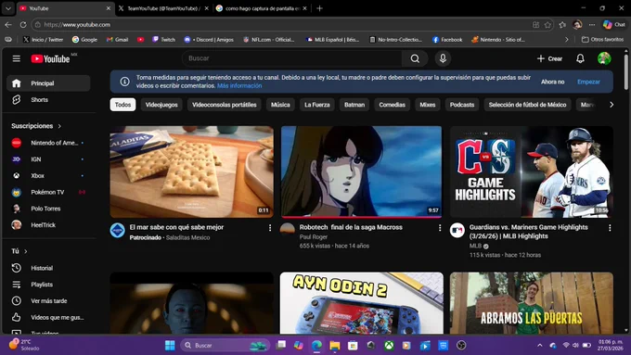Open the Saladitas crackers ad thumbnail
This screenshot has height=355, width=631.
(x=191, y=172)
